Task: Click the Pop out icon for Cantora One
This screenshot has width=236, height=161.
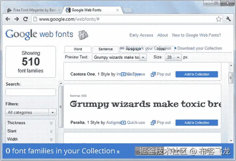Action: click(153, 74)
